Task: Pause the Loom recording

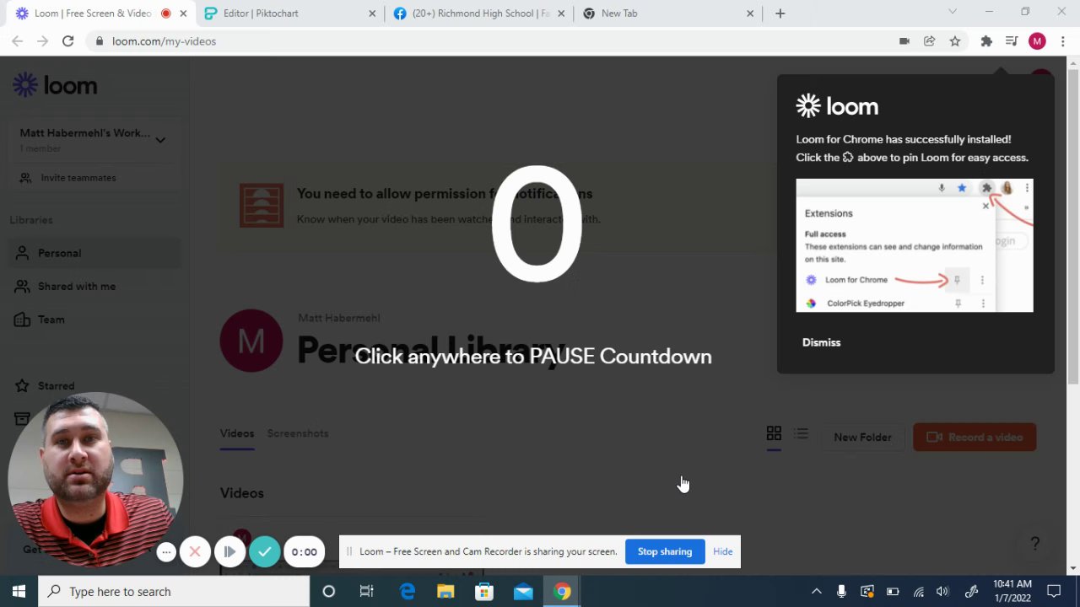Action: tap(229, 551)
